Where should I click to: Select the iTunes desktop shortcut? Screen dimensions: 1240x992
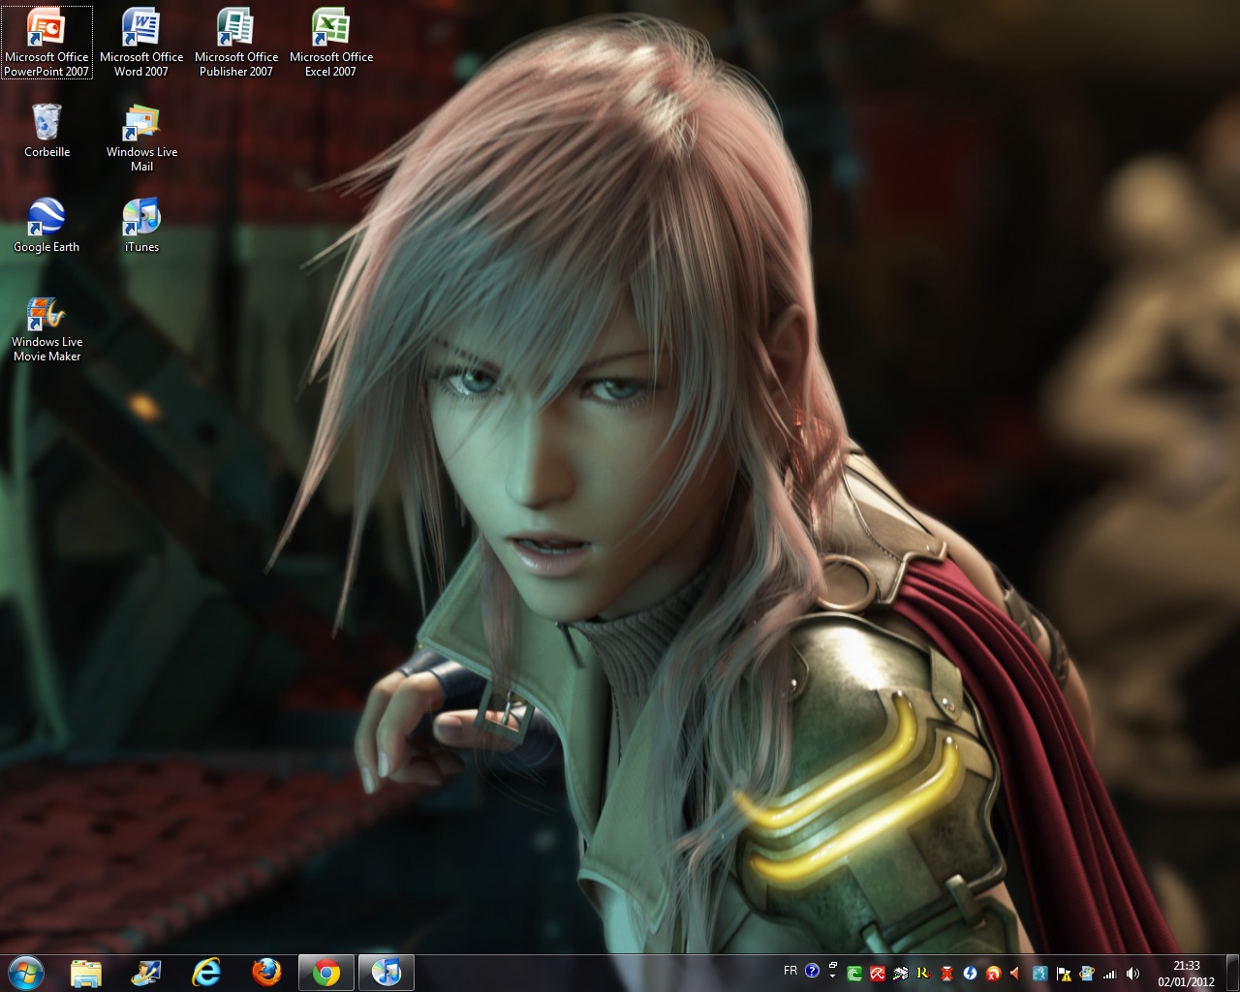pos(141,226)
